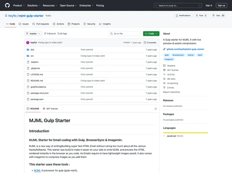Switch to the Security tab
Screen dimensions: 232x173
(x=89, y=24)
